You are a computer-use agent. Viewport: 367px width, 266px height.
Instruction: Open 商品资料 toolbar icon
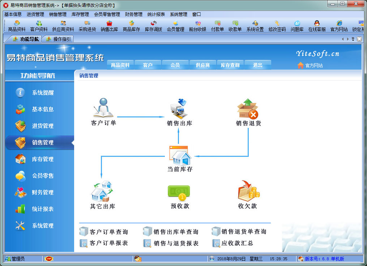click(17, 26)
